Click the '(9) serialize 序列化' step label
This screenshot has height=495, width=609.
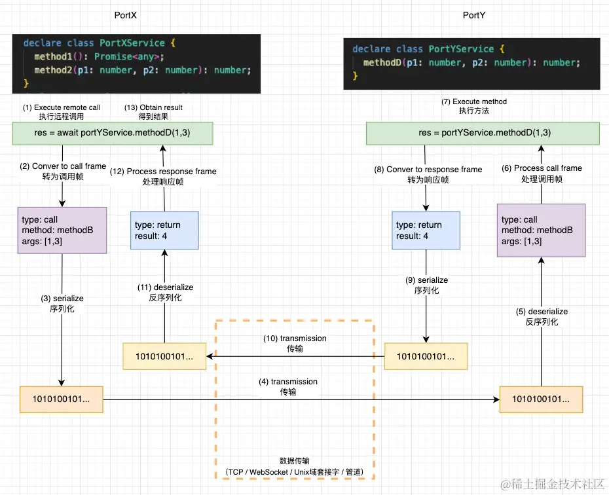(428, 285)
